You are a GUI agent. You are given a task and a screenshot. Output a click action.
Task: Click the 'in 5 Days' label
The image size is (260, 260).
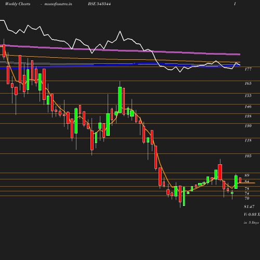click(251, 223)
